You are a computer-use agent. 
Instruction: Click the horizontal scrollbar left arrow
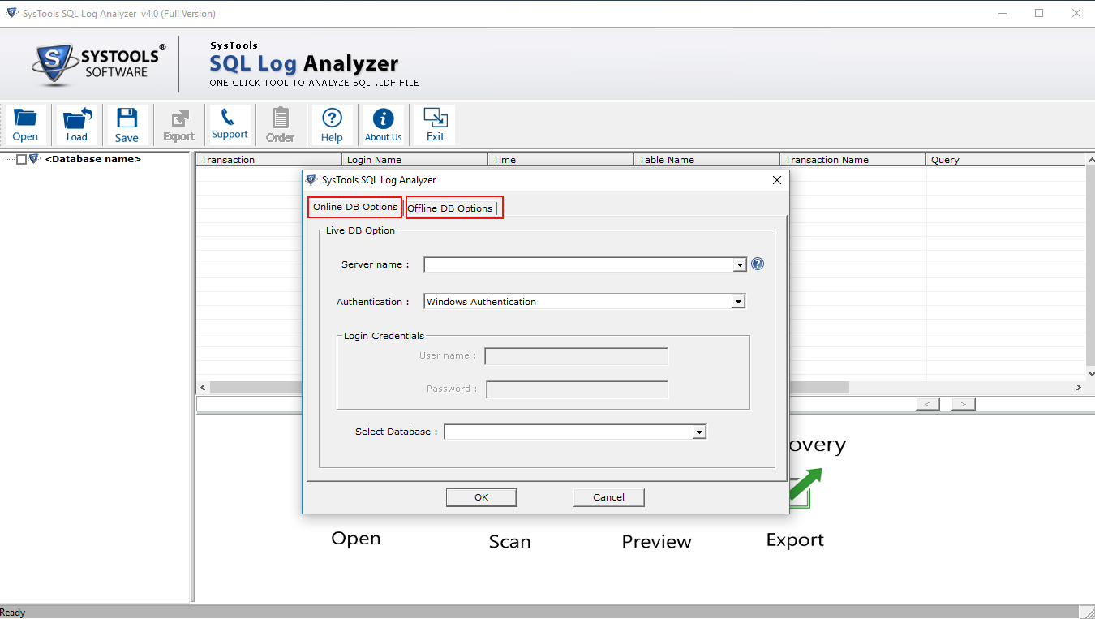click(x=203, y=388)
